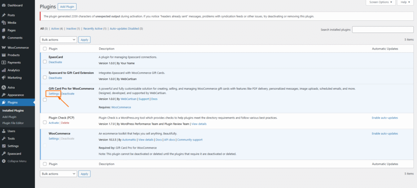Toggle the select-all checkbox in table header
The height and width of the screenshot is (188, 417).
click(45, 49)
